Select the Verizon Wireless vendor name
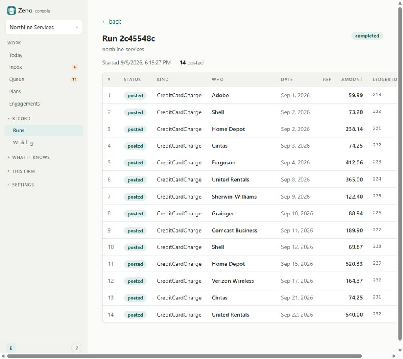The height and width of the screenshot is (359, 403). tap(233, 281)
